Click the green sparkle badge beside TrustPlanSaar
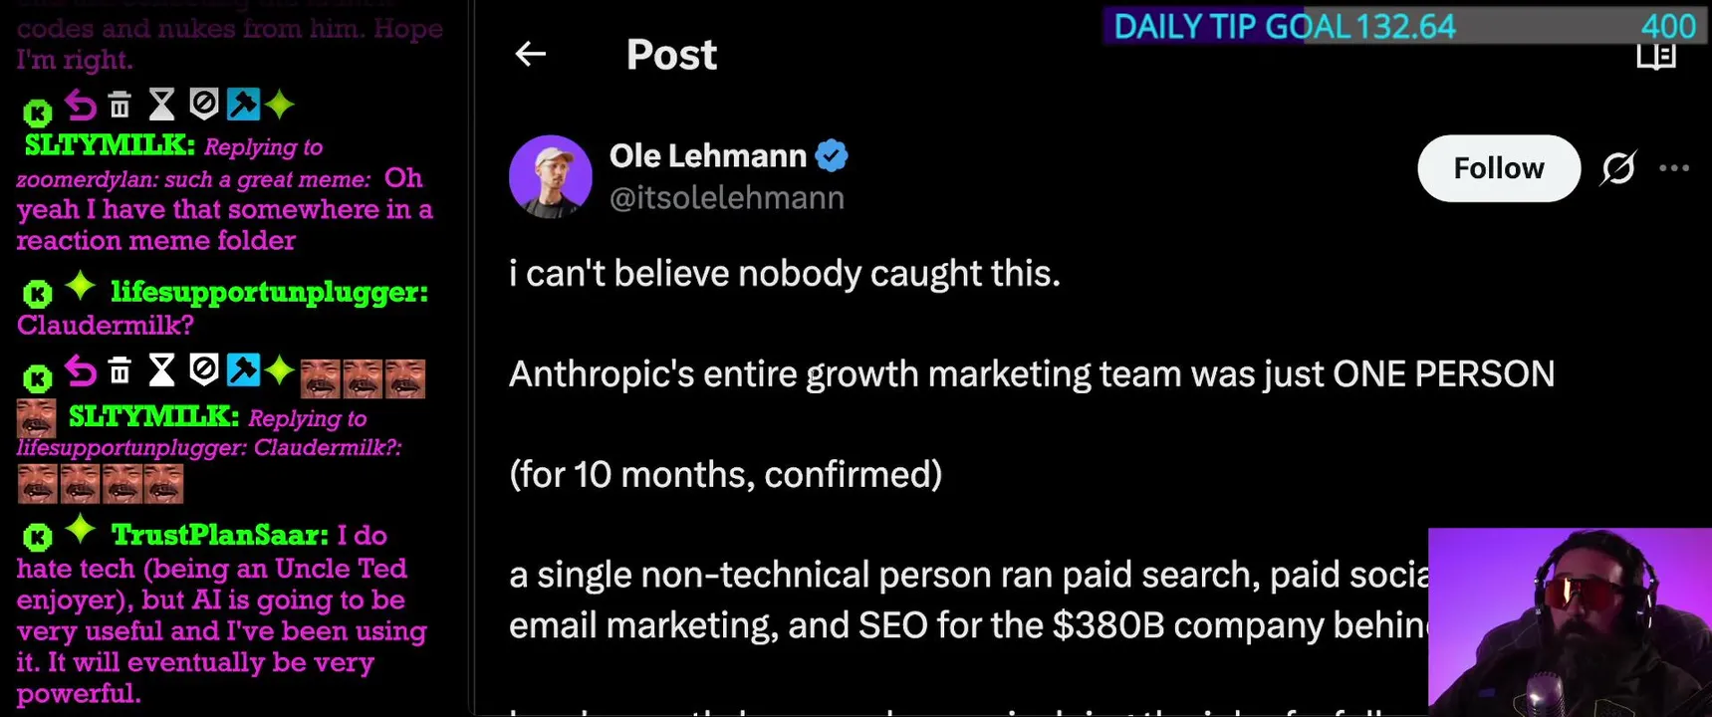Image resolution: width=1712 pixels, height=717 pixels. click(81, 531)
